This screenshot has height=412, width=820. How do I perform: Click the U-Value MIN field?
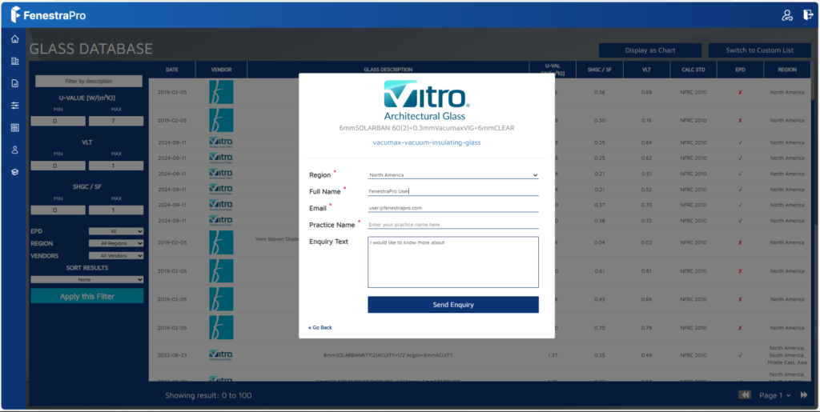pos(58,121)
